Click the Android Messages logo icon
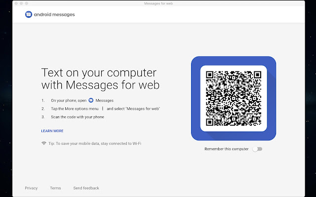This screenshot has width=316, height=197. (x=29, y=14)
